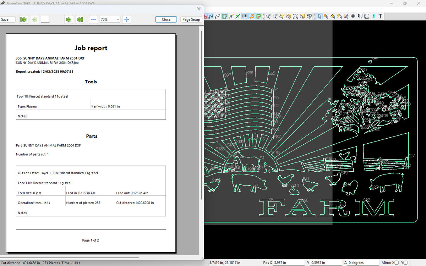Screen dimensions: 426x266
Task: Jump to last page of report
Action: pos(80,20)
